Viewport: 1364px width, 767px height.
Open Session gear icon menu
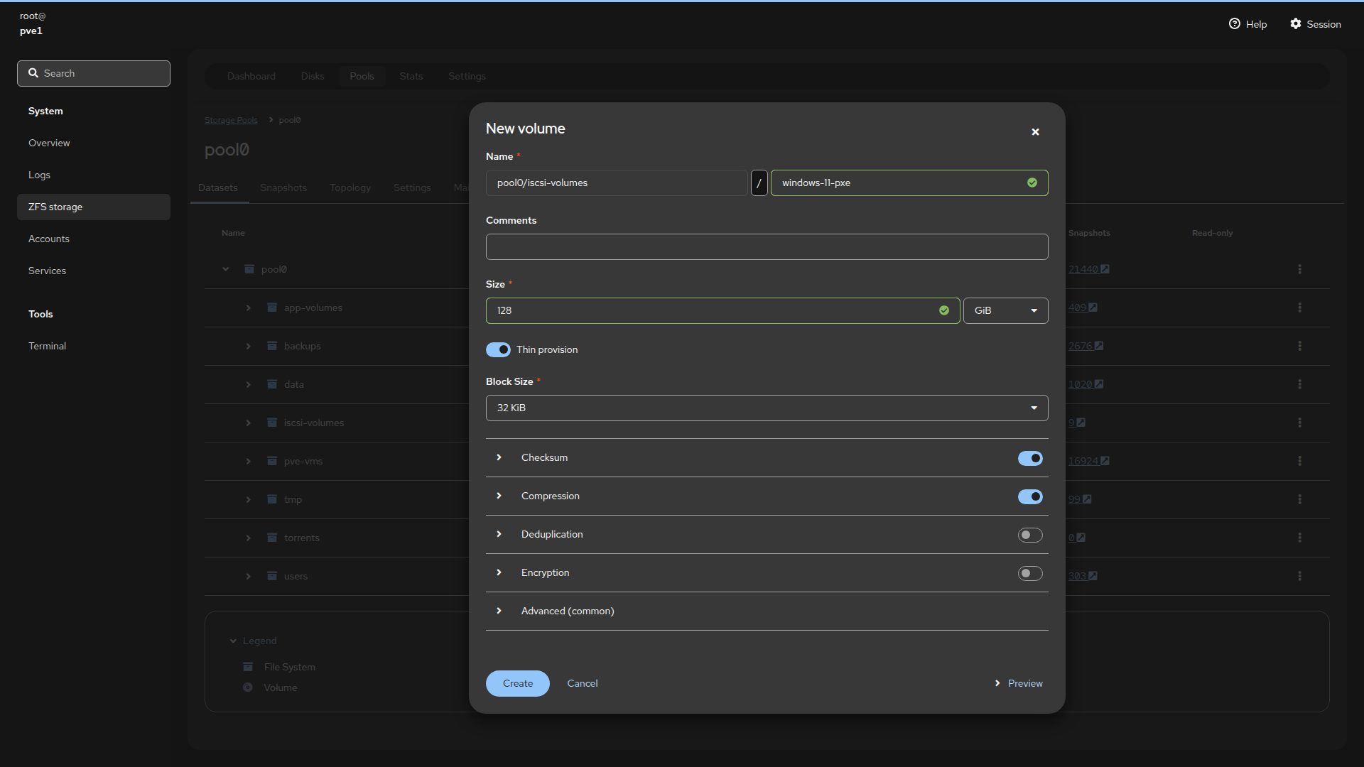[x=1296, y=24]
